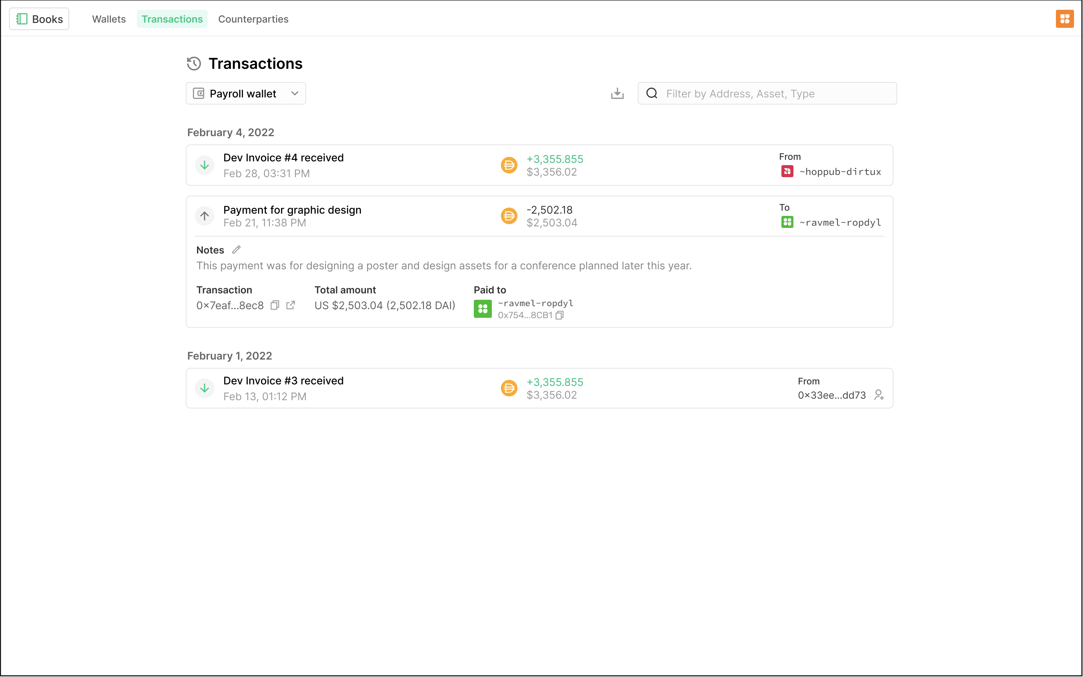Click the search magnifier icon
The image size is (1083, 677).
[x=652, y=93]
